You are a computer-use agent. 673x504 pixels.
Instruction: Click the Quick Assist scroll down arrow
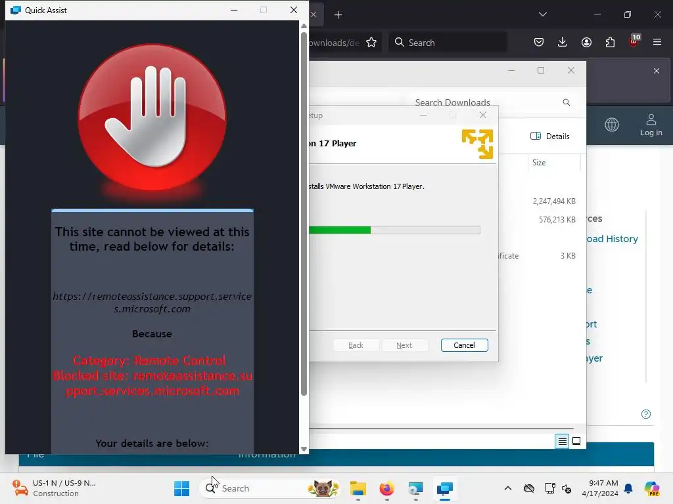pyautogui.click(x=304, y=449)
